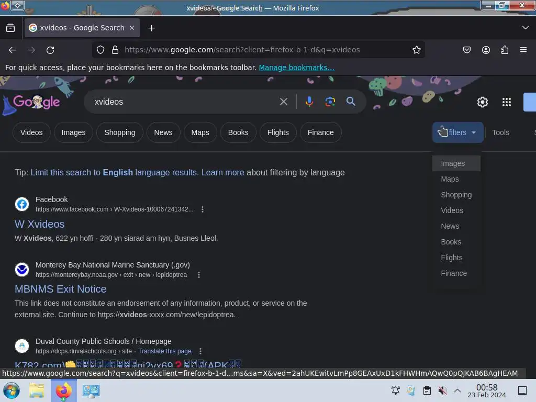Search by image with Lens icon
Screen dimensions: 536x402
[x=330, y=102]
